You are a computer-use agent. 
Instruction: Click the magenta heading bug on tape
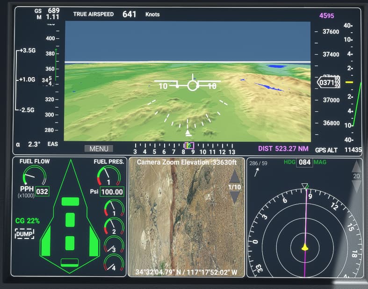(x=189, y=145)
